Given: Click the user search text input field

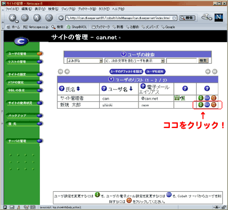Looking at the screenshot, I should pos(182,61).
